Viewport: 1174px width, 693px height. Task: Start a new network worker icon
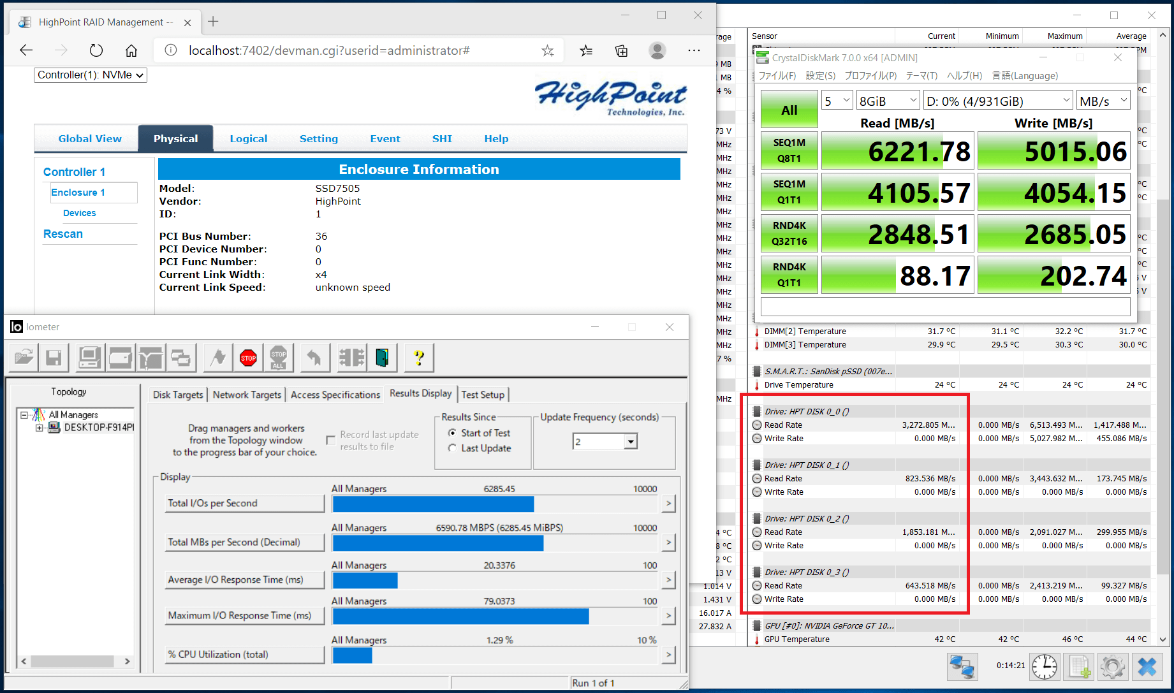click(x=150, y=357)
